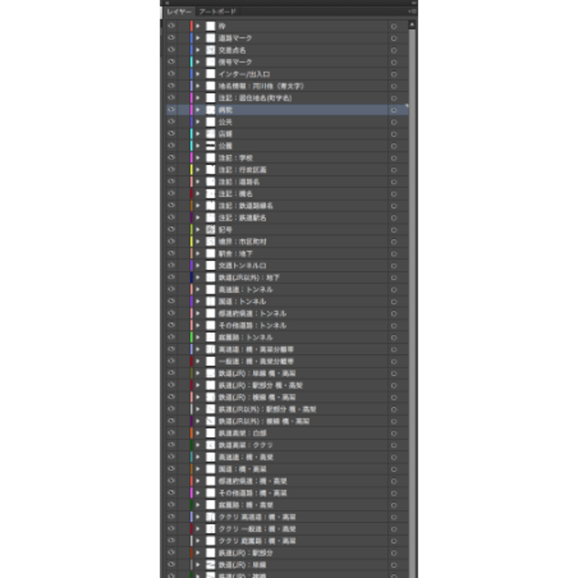This screenshot has width=578, height=578.
Task: Expand the 店舗 layer
Action: [x=198, y=134]
